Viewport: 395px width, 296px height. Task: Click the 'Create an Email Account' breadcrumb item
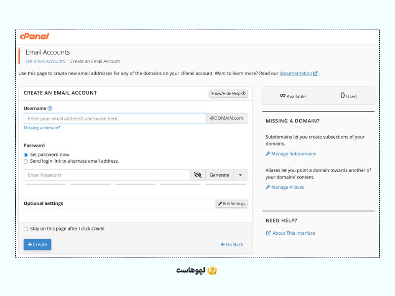[x=95, y=61]
